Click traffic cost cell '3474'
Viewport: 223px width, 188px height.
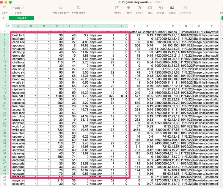point(134,130)
